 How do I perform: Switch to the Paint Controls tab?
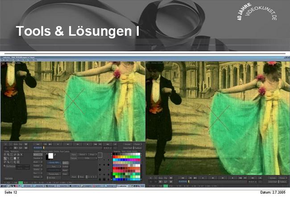(65, 151)
